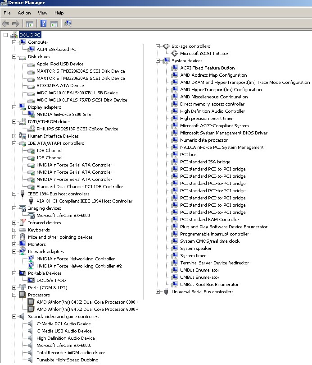Screen dimensions: 312x365
Task: Select NVIDIA nForce Networking Controller #2
Action: 79,266
